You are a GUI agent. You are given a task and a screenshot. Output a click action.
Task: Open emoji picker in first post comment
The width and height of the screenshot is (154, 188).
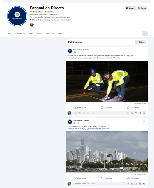(132, 113)
